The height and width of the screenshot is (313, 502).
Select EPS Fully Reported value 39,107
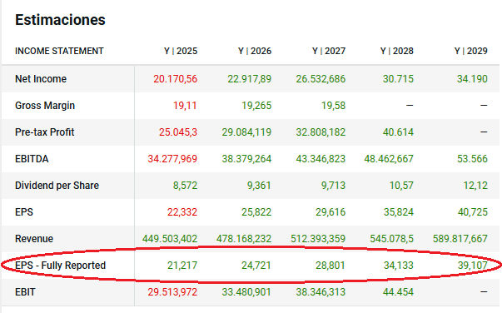click(x=473, y=266)
